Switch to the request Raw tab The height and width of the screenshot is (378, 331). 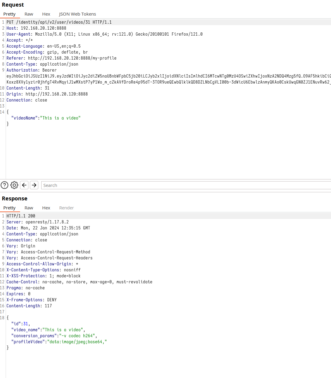[x=29, y=14]
